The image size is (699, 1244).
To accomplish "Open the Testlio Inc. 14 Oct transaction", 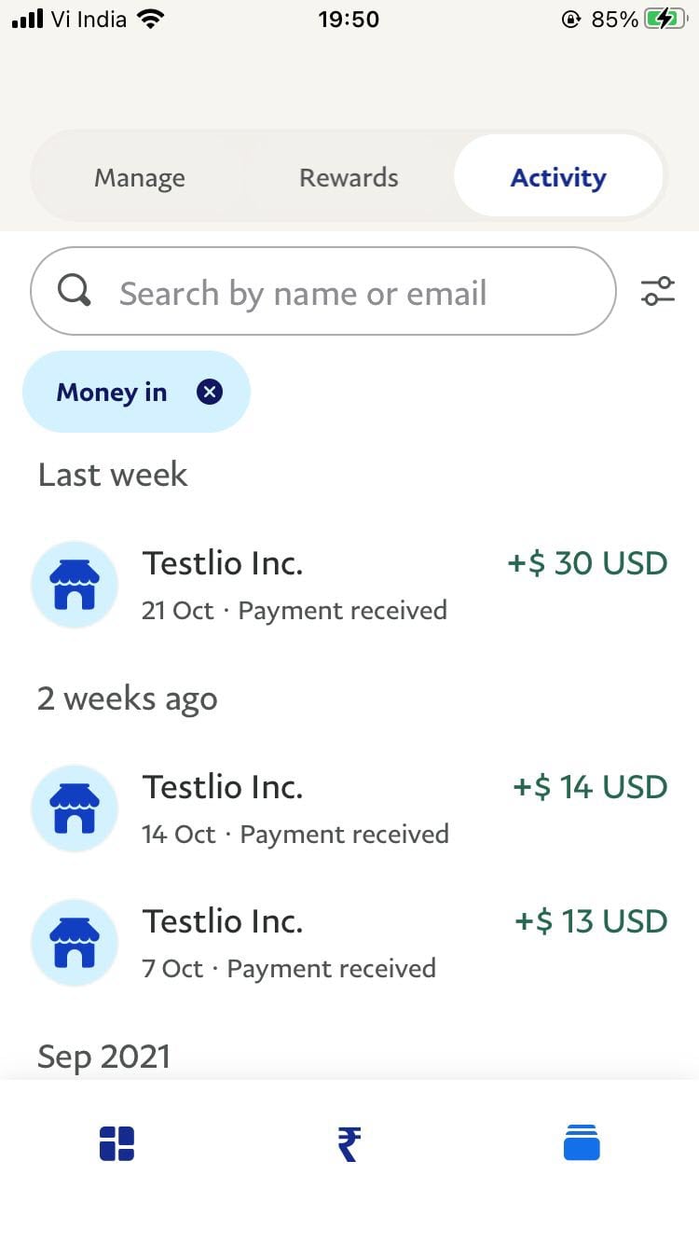I will point(349,809).
